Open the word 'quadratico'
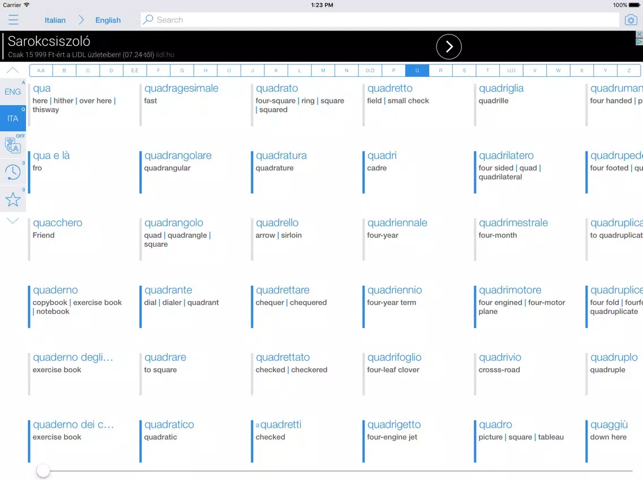 pos(169,424)
